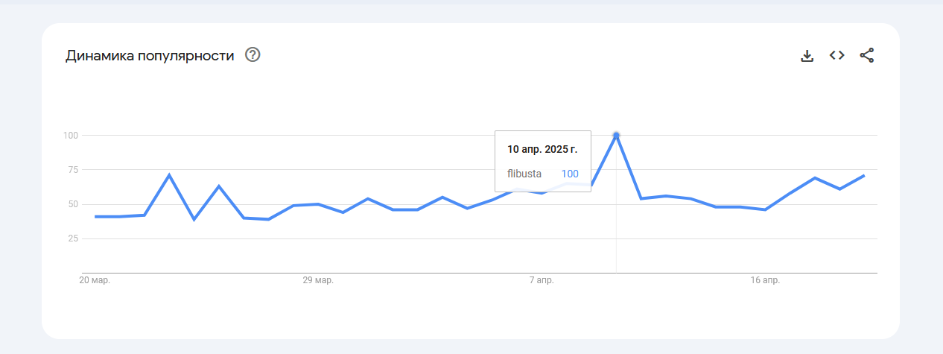Click the 20 мар. axis label
Image resolution: width=943 pixels, height=354 pixels.
tap(95, 281)
